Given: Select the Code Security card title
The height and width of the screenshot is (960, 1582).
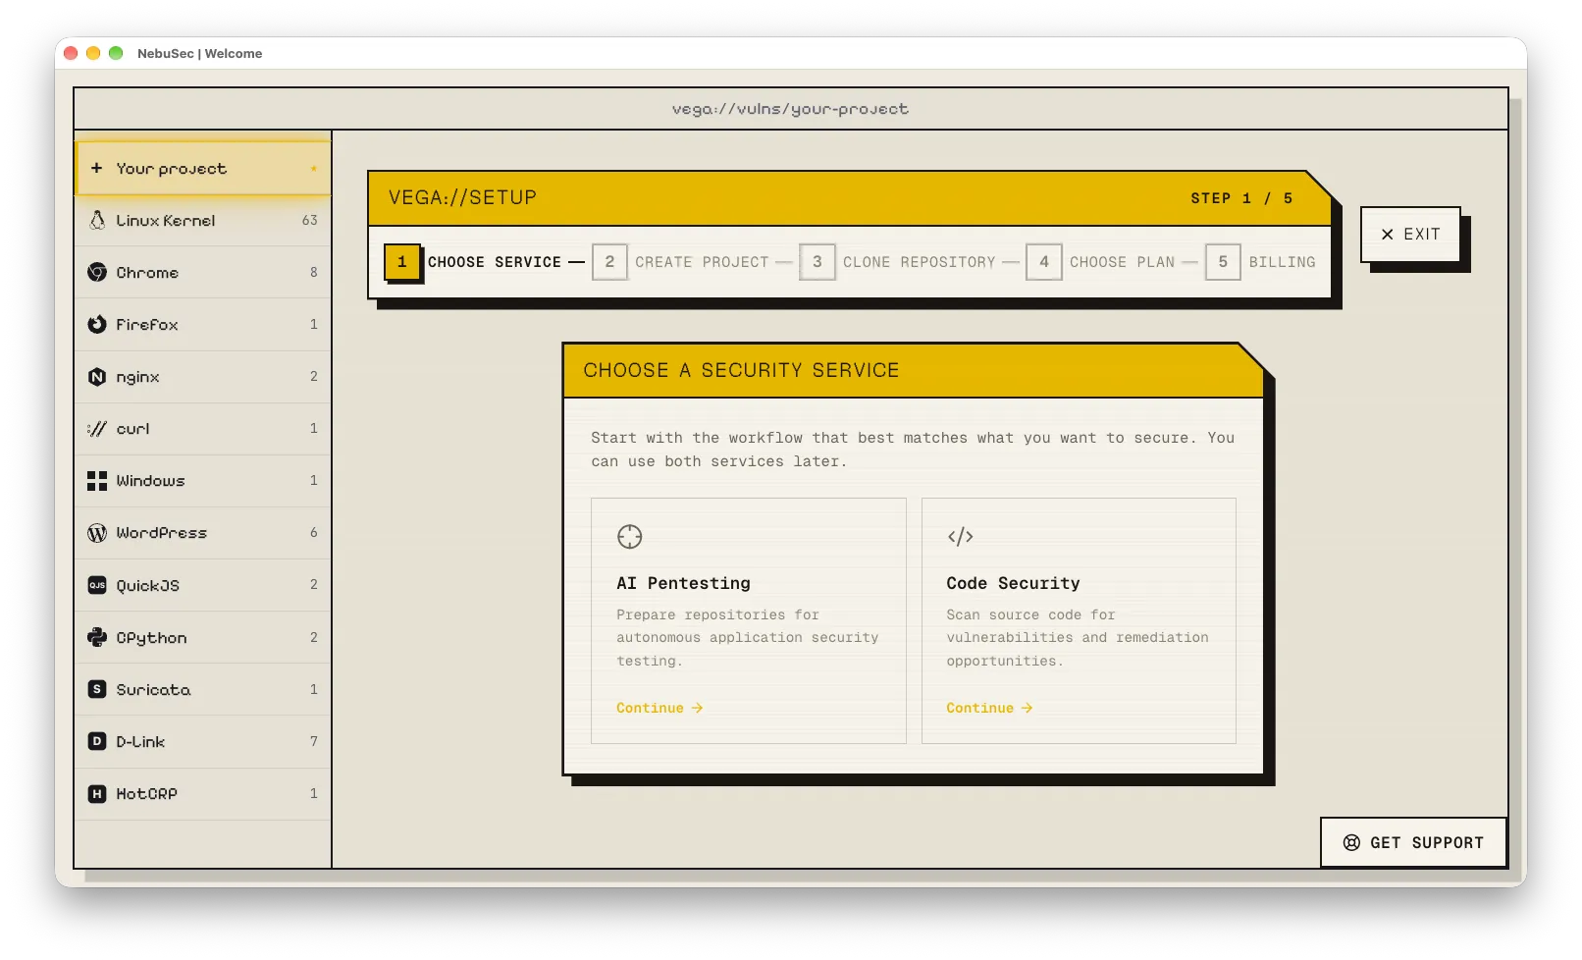Looking at the screenshot, I should (1013, 583).
